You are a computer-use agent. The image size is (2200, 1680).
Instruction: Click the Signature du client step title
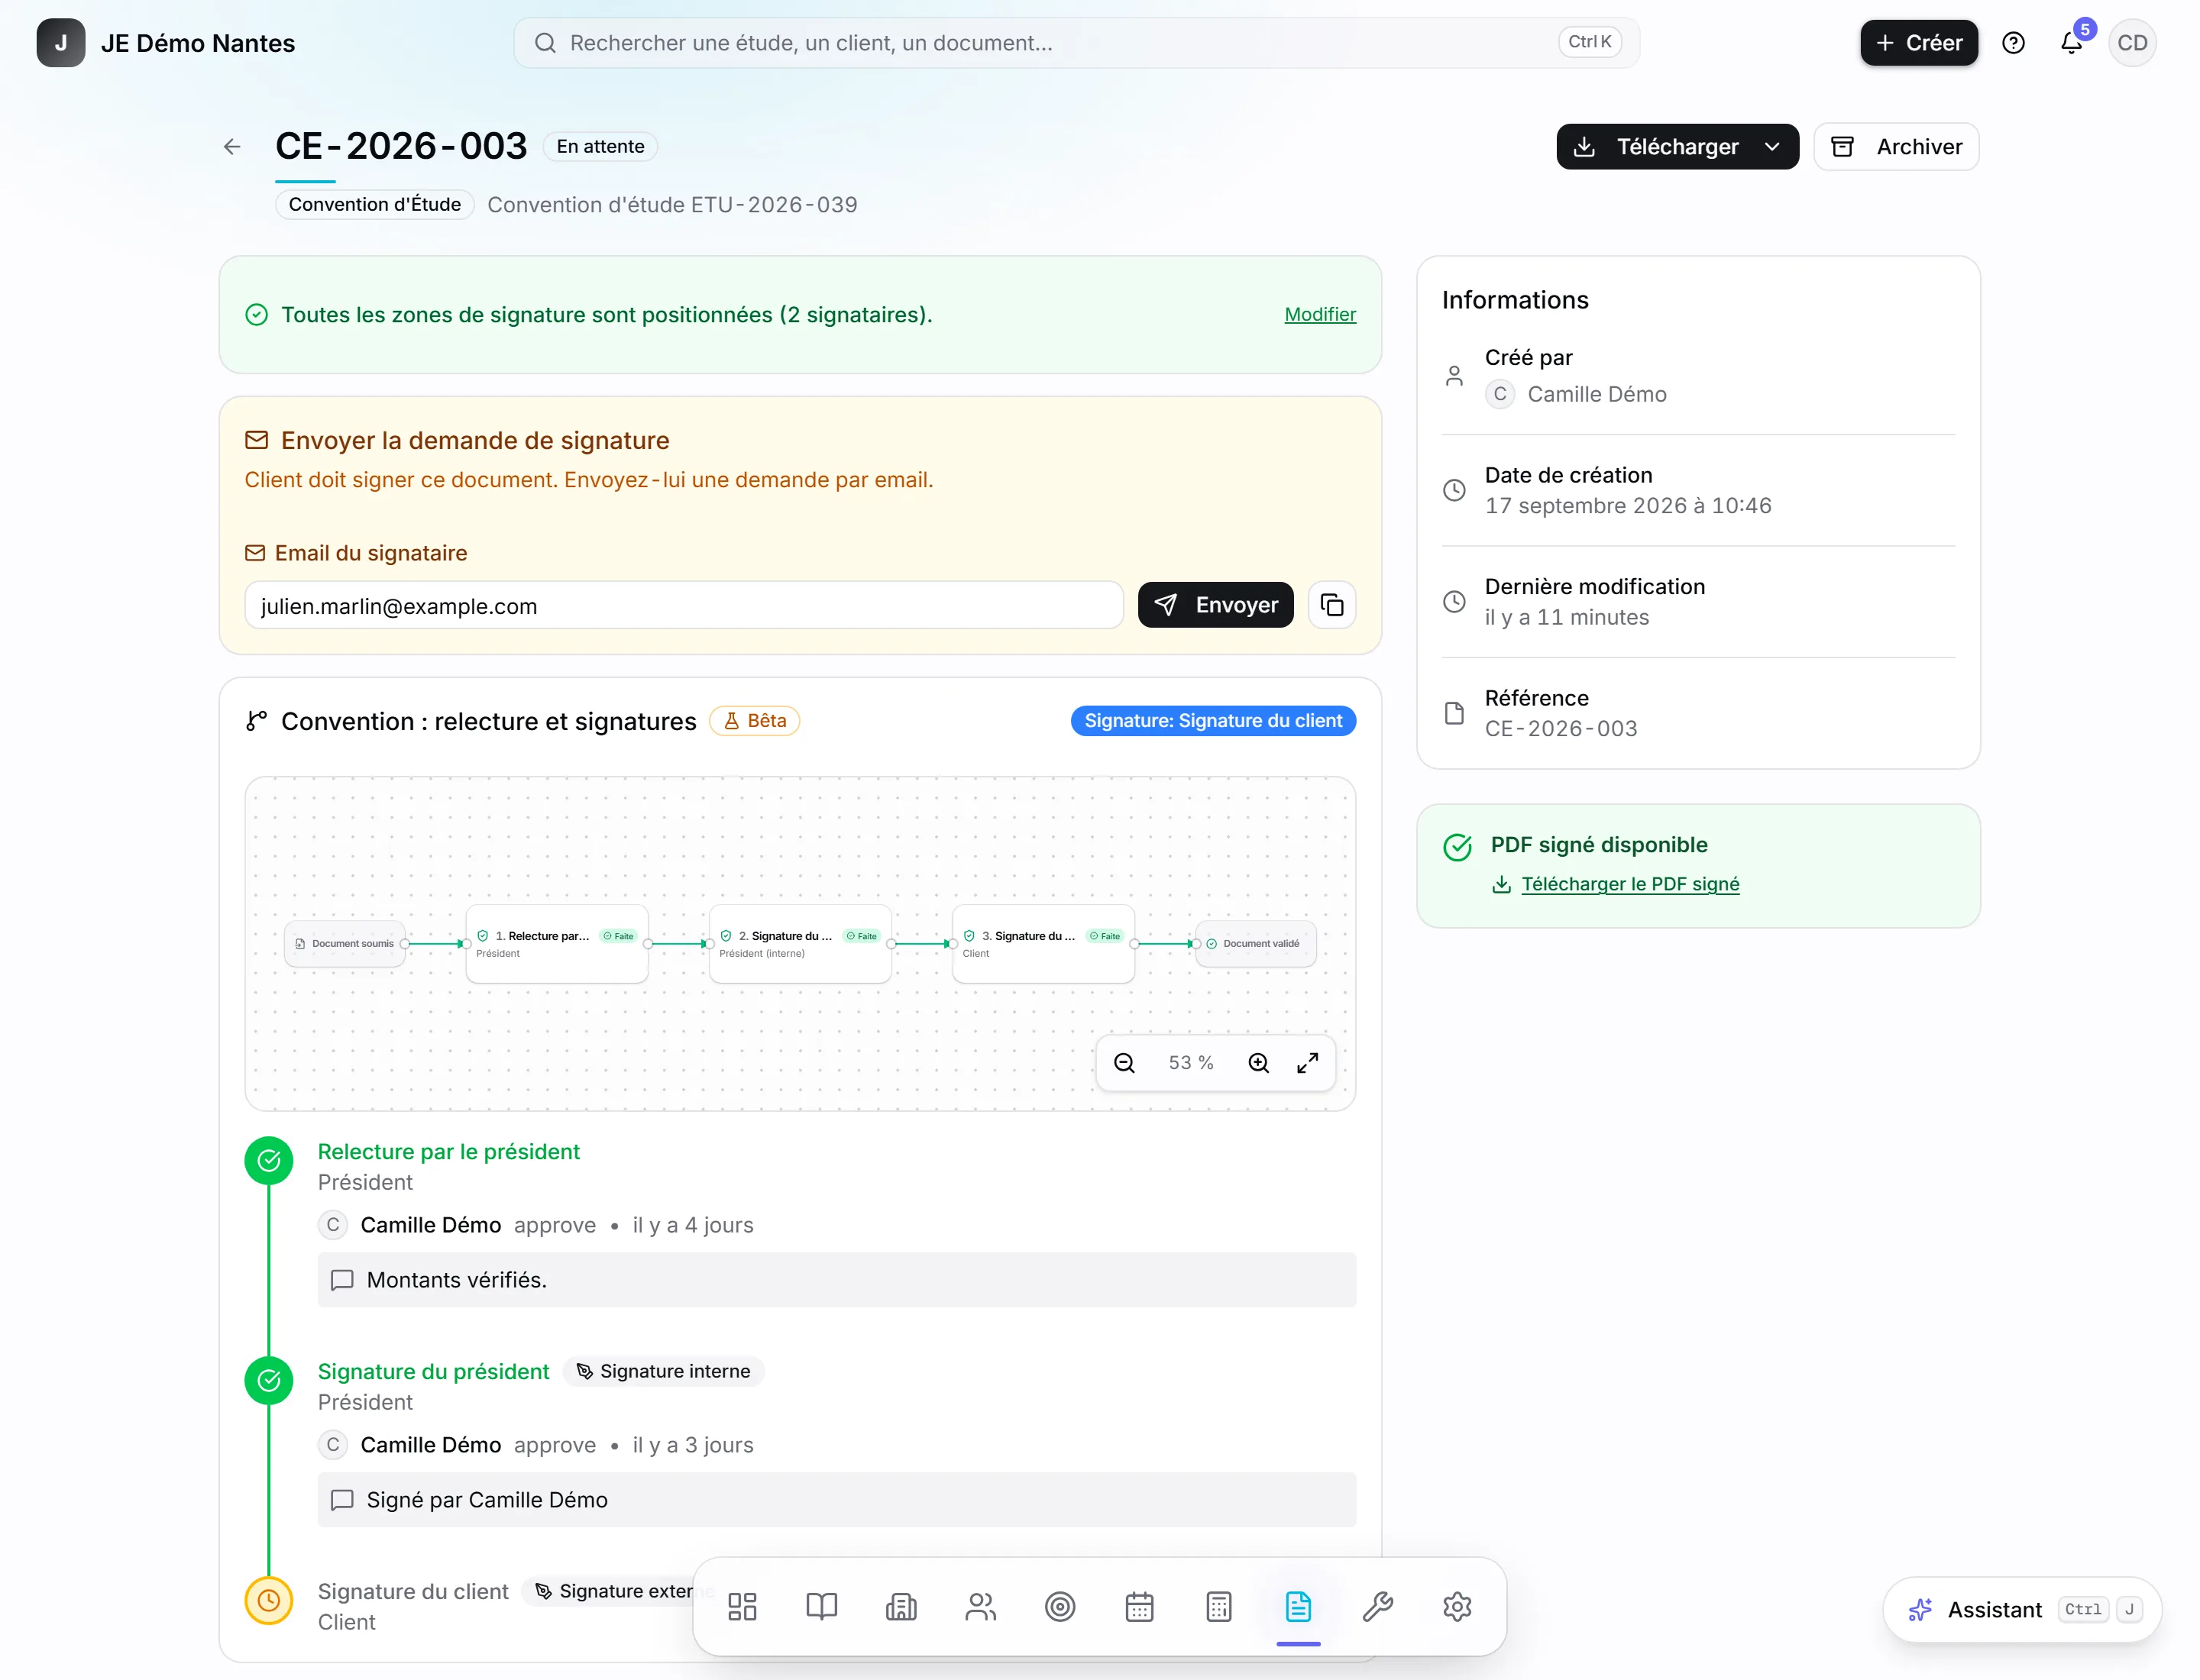[x=413, y=1592]
